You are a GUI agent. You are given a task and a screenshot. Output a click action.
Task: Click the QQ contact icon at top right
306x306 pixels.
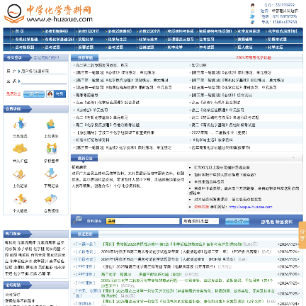(x=253, y=5)
